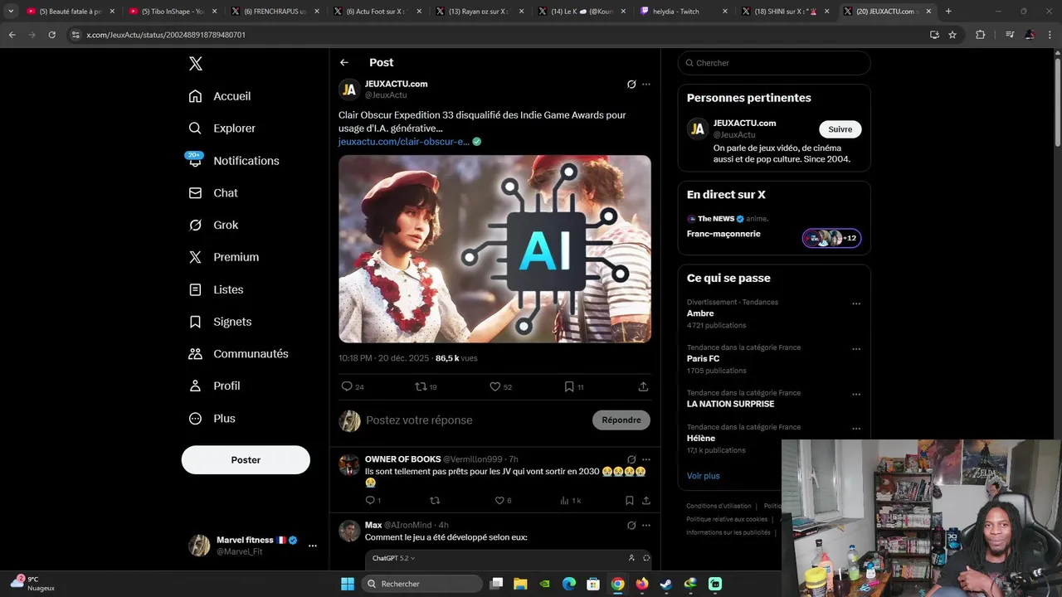Click the repost icon showing 19
1062x597 pixels.
click(x=426, y=386)
